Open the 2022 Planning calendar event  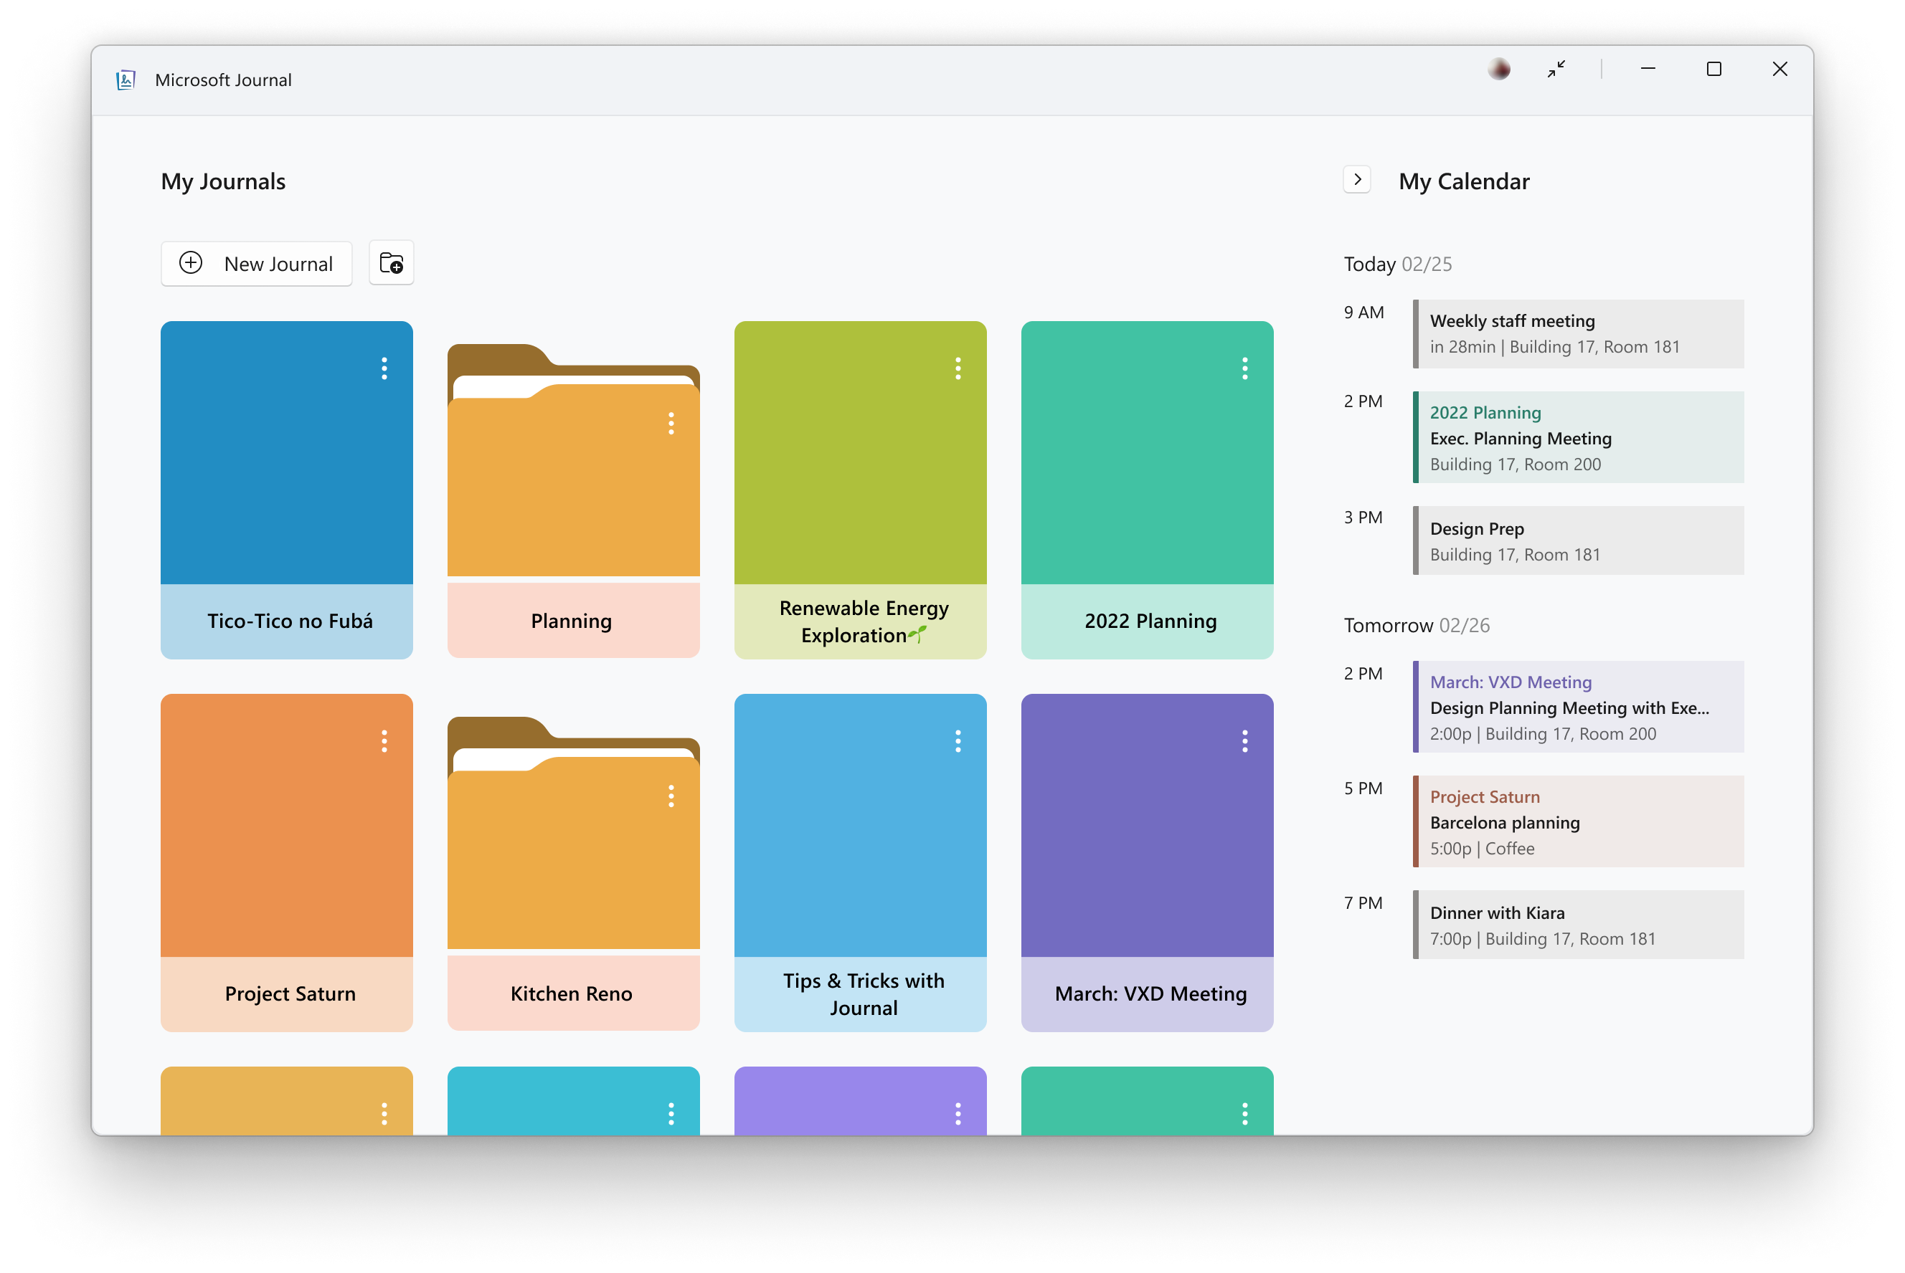tap(1574, 437)
